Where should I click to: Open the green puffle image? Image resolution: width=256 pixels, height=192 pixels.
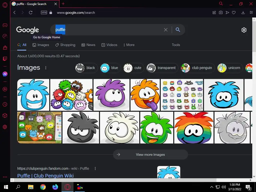coord(157,128)
